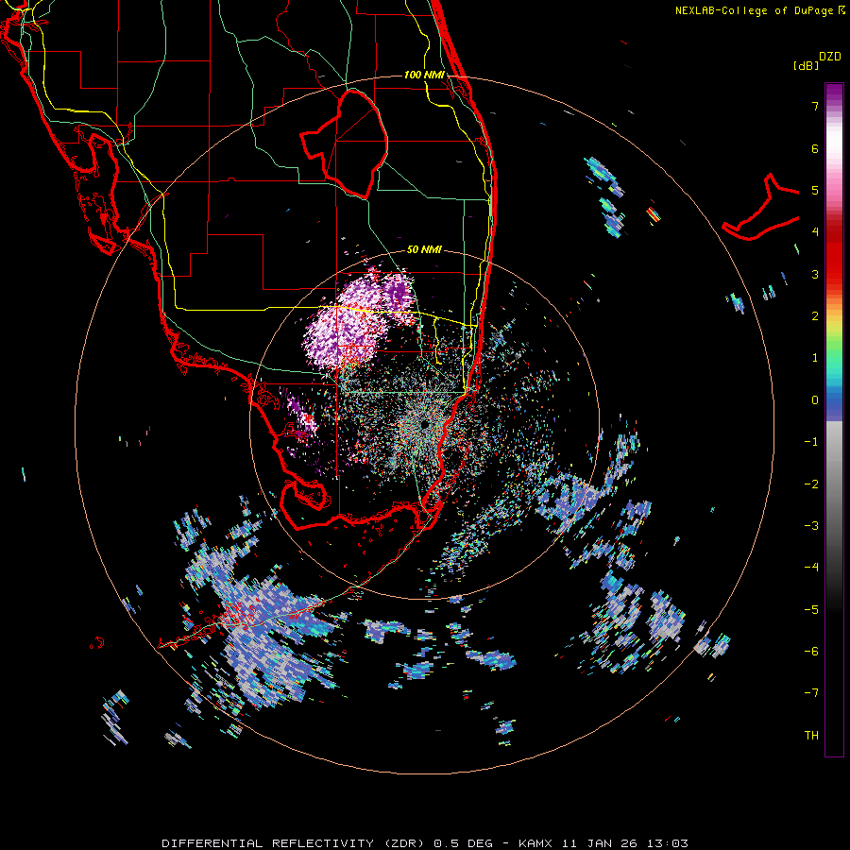Click the 100 NMI range ring label
Screen dimensions: 850x850
click(424, 75)
